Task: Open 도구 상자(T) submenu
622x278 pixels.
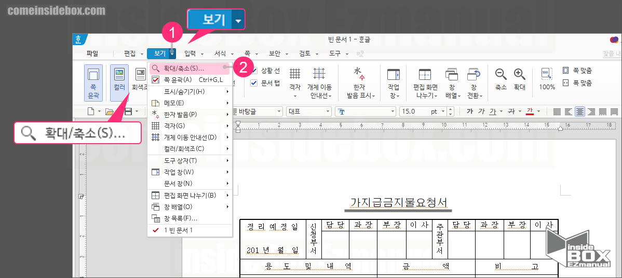Action: tap(190, 161)
